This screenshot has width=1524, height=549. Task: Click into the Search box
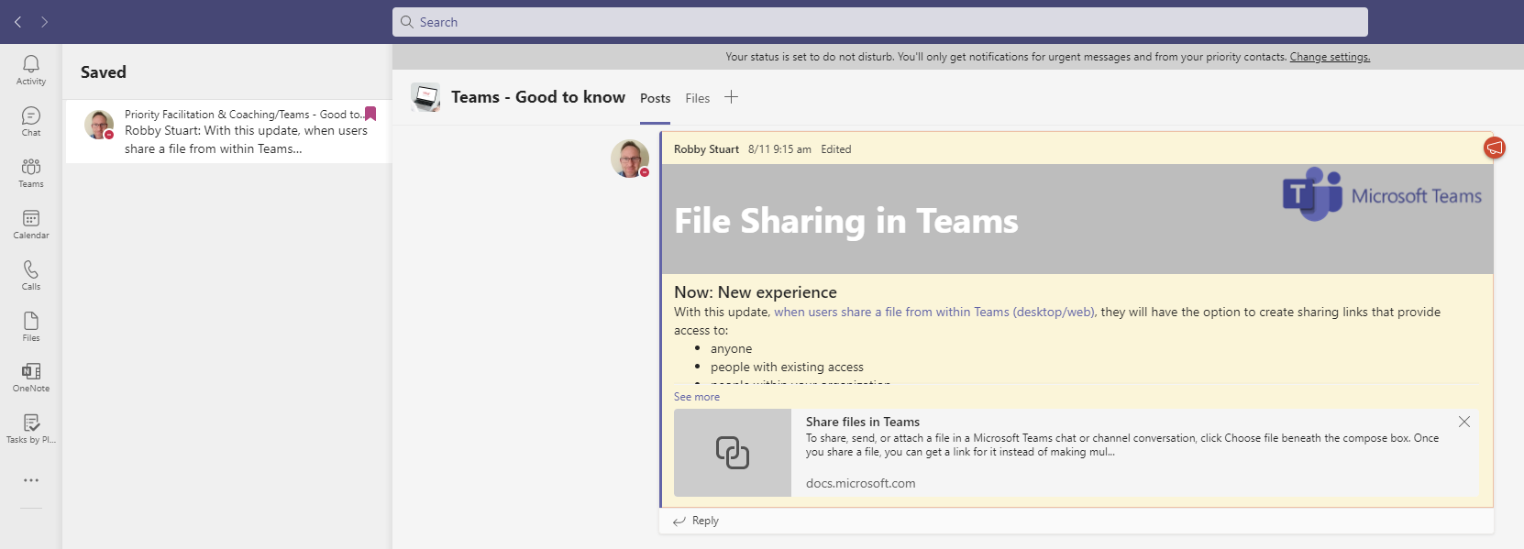pyautogui.click(x=880, y=22)
